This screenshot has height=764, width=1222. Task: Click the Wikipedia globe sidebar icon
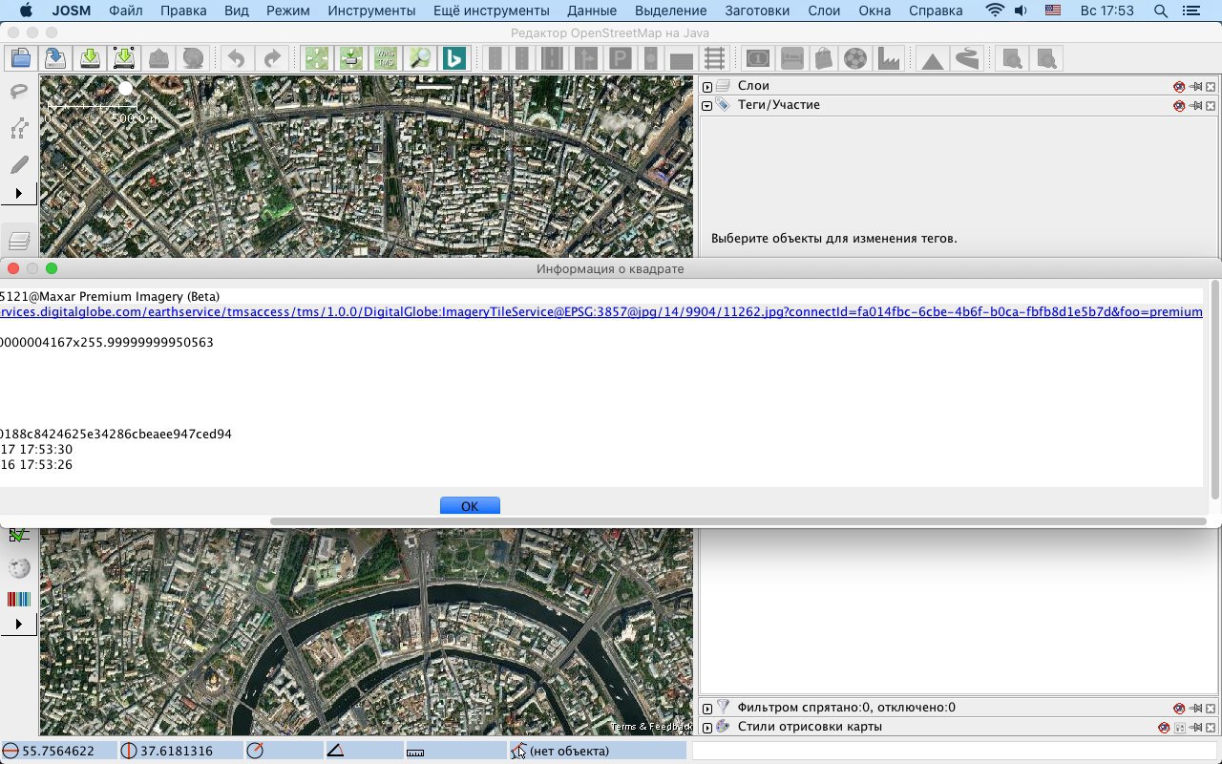tap(19, 568)
